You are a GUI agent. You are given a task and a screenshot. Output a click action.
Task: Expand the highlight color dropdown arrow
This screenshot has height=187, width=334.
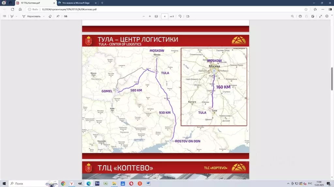[16, 16]
